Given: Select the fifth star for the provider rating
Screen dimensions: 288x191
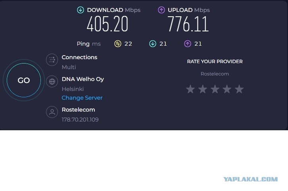Looking at the screenshot, I should coord(239,89).
